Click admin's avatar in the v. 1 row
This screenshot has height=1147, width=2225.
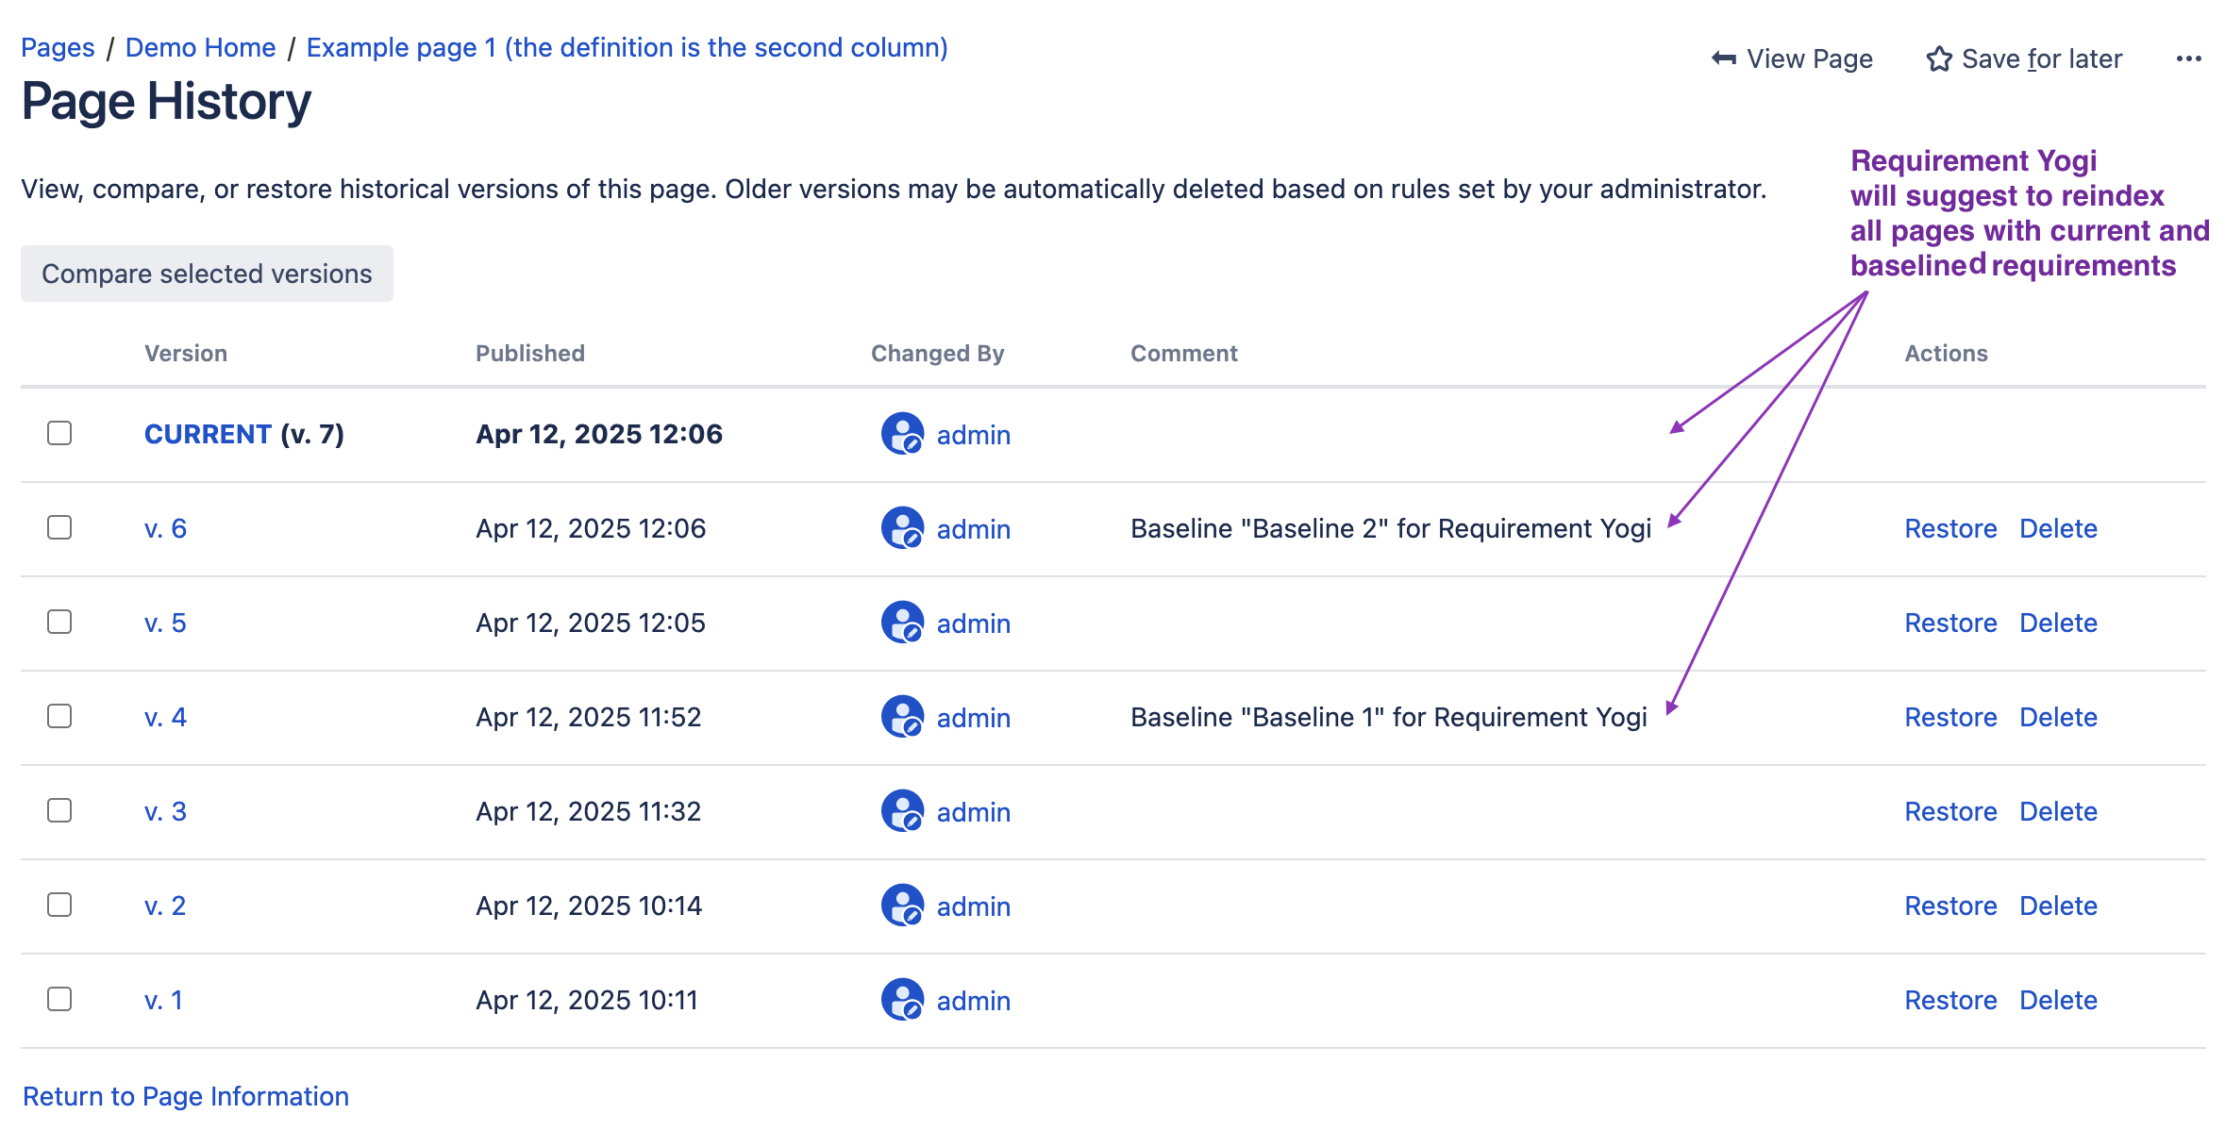coord(903,1000)
